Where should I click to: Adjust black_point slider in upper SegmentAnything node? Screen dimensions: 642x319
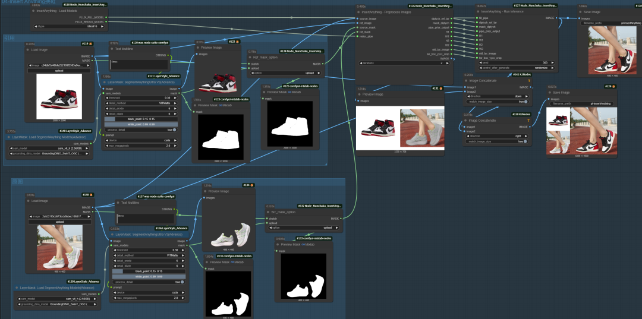coord(141,119)
